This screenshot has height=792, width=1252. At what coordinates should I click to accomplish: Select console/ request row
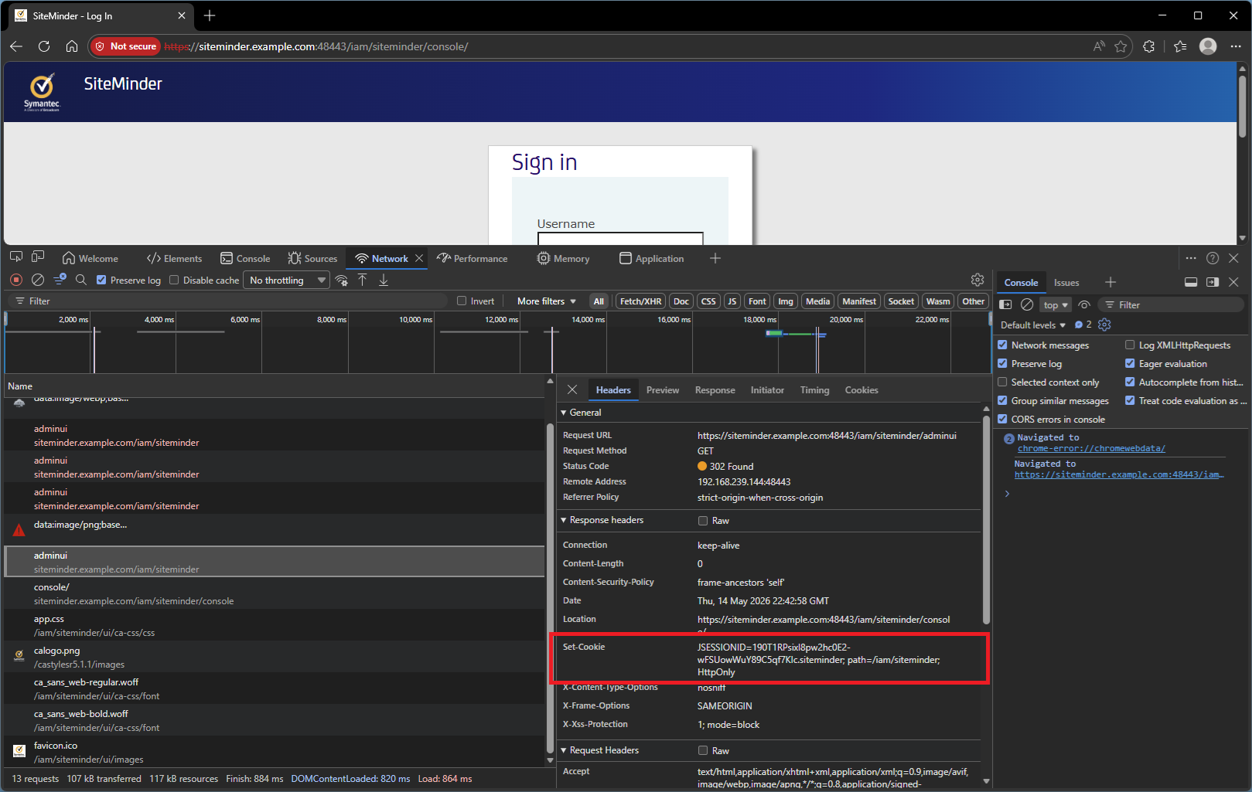tap(275, 593)
